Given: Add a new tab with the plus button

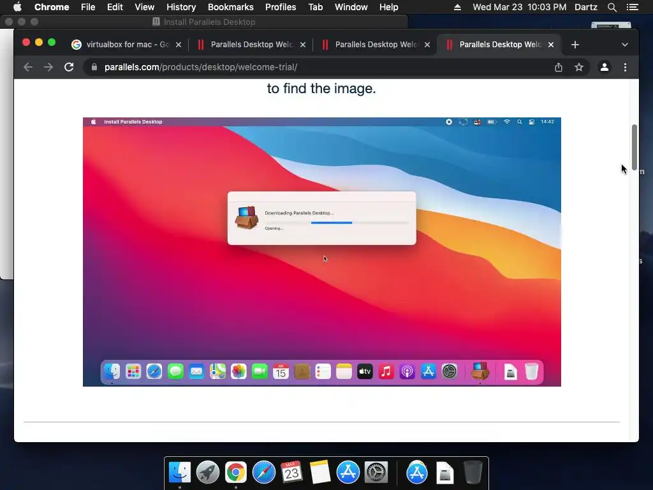Looking at the screenshot, I should [575, 45].
